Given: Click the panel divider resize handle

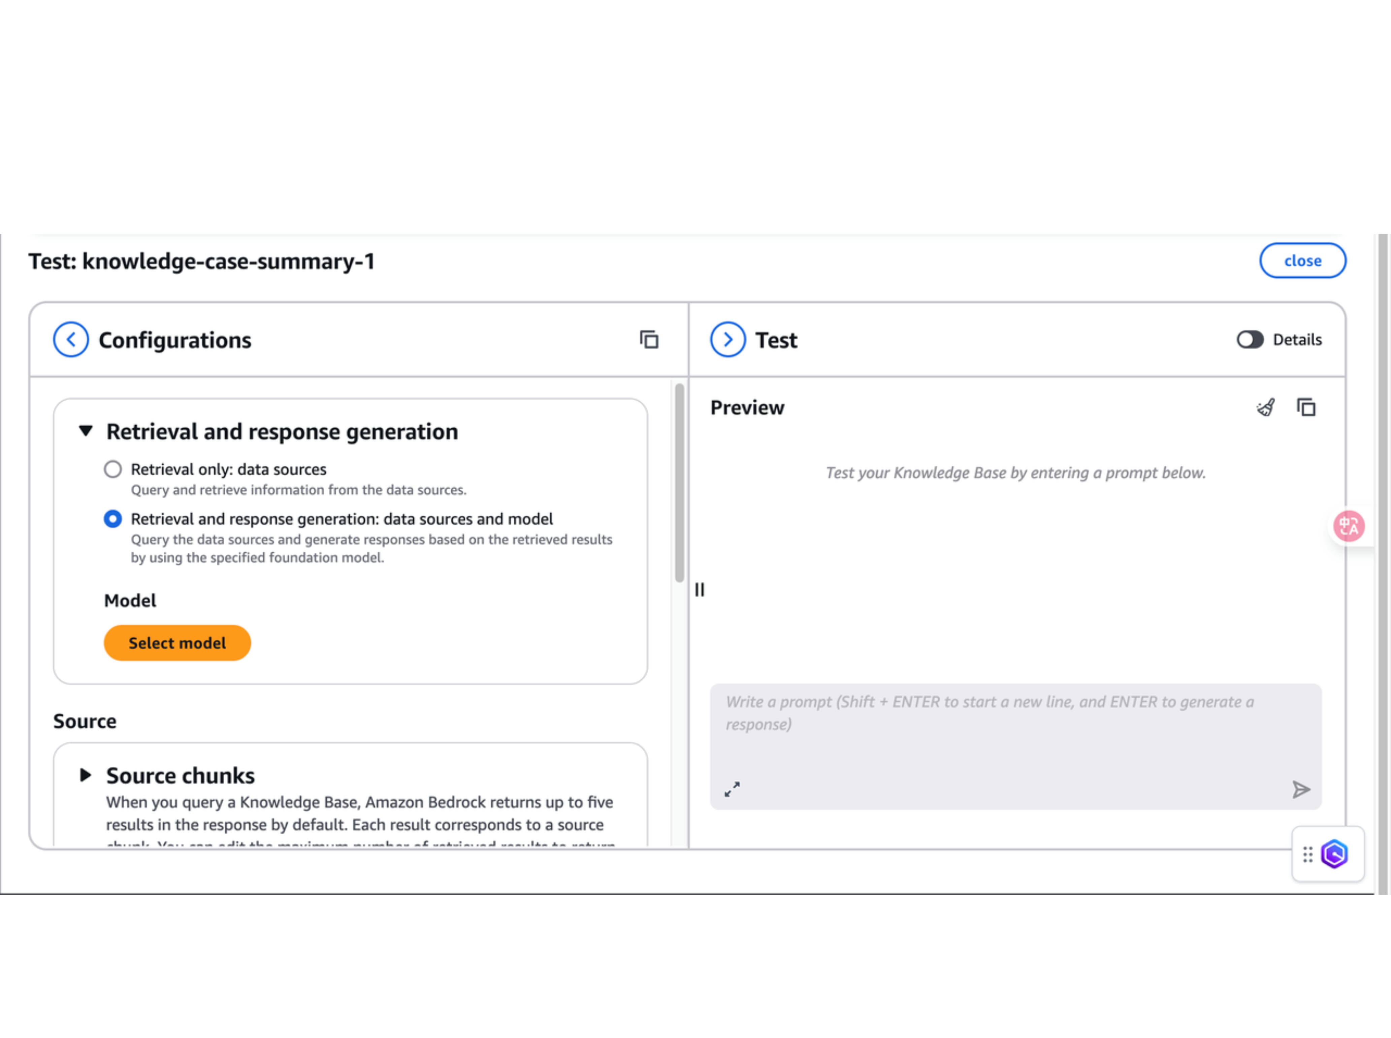Looking at the screenshot, I should [x=700, y=590].
